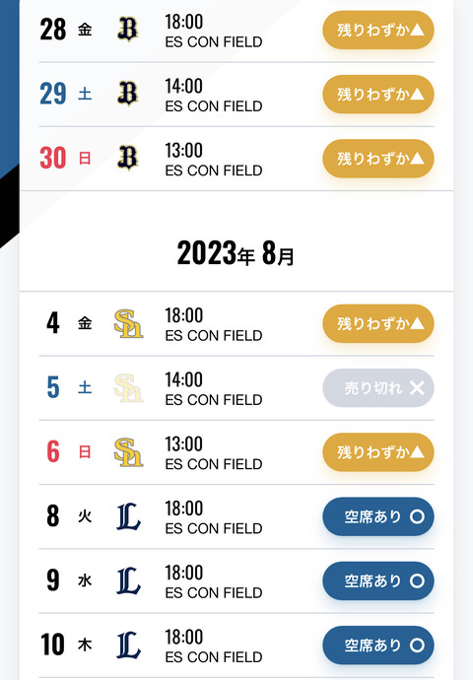Click the faded Hawks logo on August 5
Image resolution: width=473 pixels, height=680 pixels.
click(128, 387)
